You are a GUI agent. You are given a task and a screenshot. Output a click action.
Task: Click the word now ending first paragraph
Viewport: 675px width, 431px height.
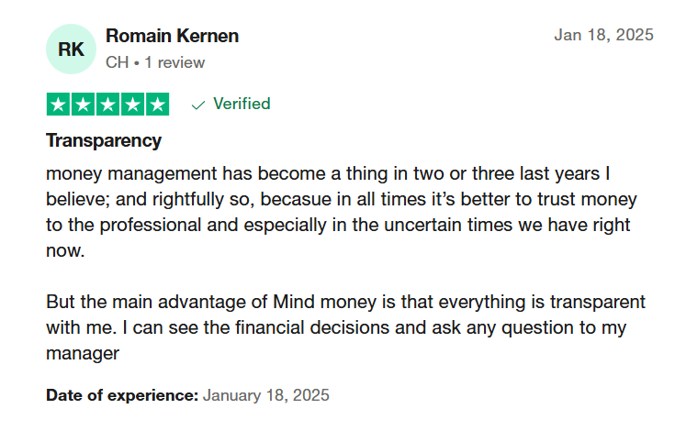(65, 251)
